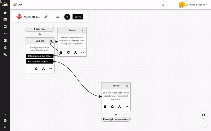The width and height of the screenshot is (211, 131).
Task: Click the Salva button
Action: click(78, 17)
